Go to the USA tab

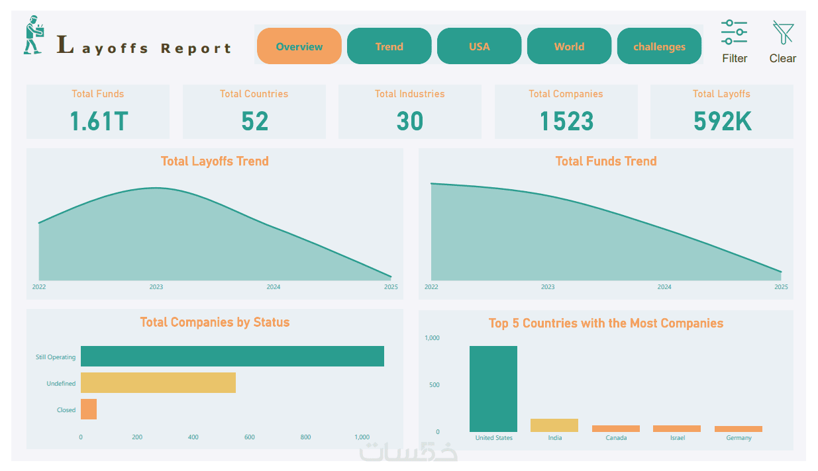480,46
